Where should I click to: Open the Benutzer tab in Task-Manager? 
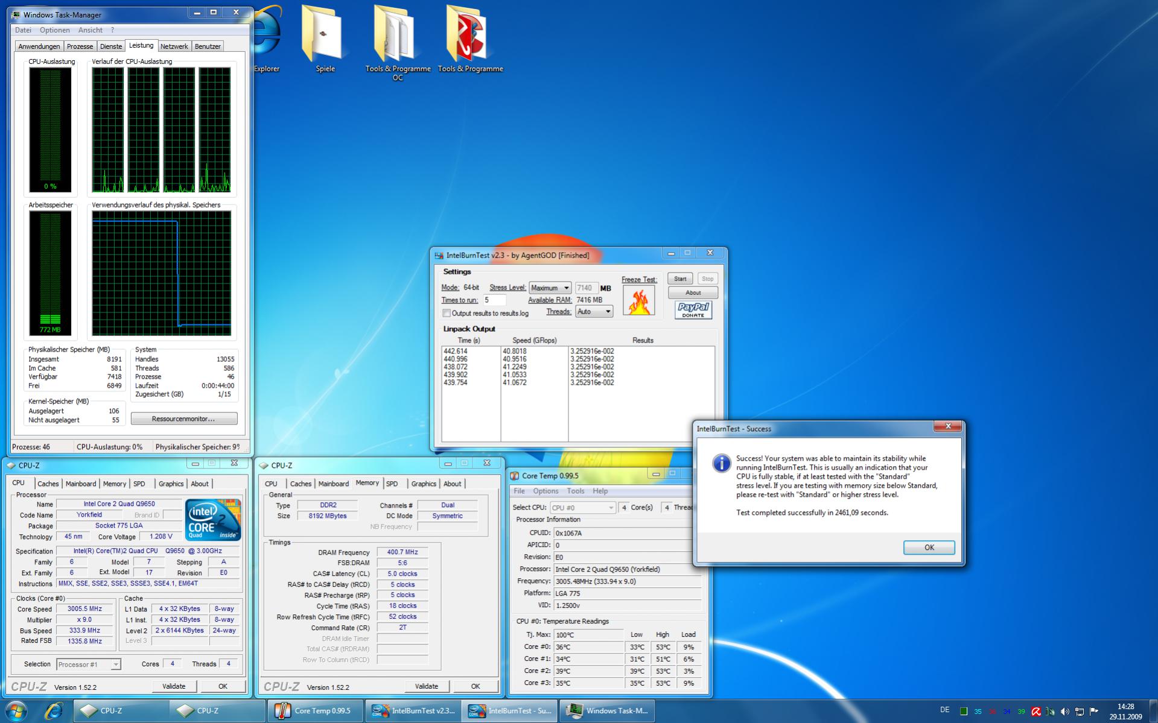pyautogui.click(x=208, y=46)
